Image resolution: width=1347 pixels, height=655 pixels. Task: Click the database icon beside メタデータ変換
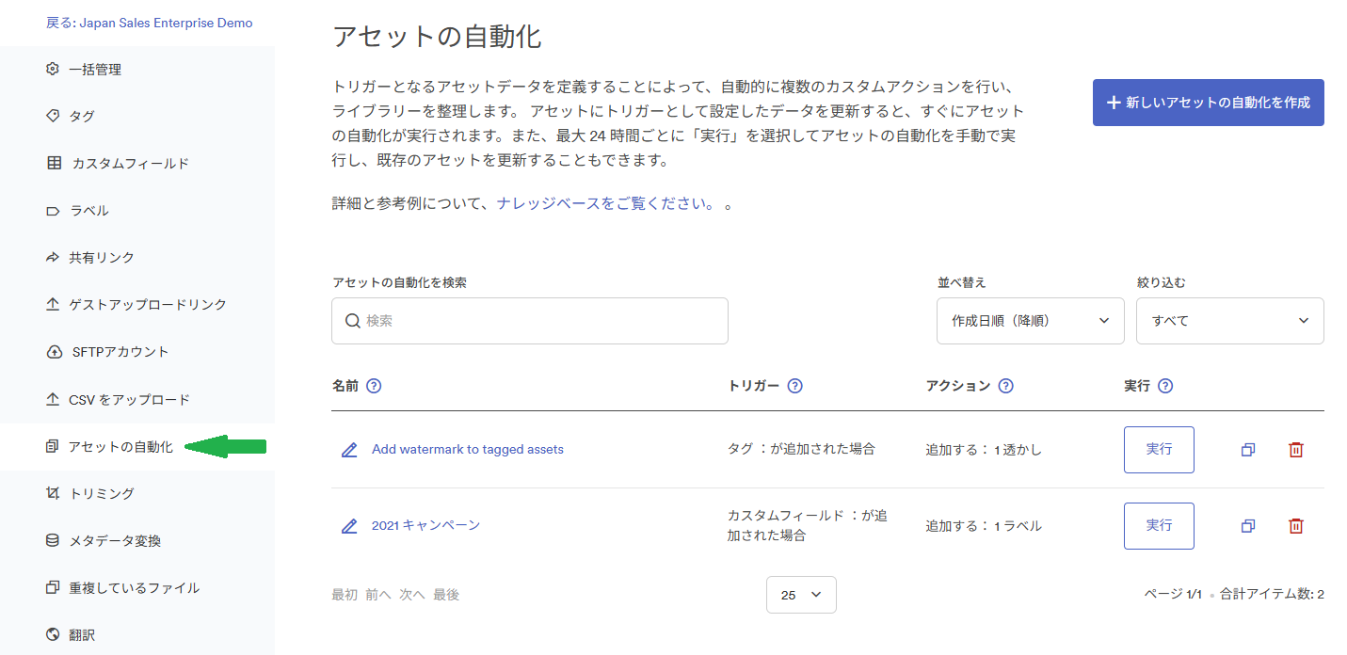[x=53, y=540]
